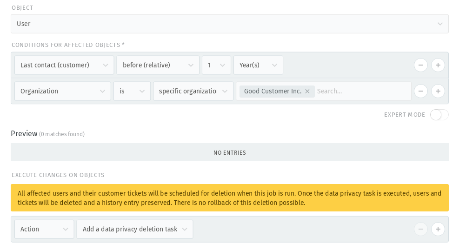This screenshot has height=250, width=459.
Task: Toggle Expert Mode switch
Action: [x=439, y=115]
